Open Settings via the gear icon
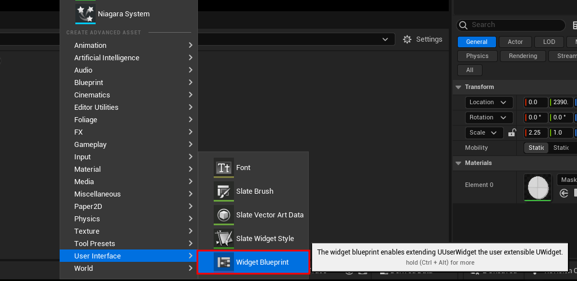The height and width of the screenshot is (281, 577). 407,39
